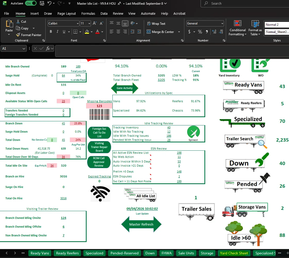Click the red font color swatch

[x=97, y=32]
